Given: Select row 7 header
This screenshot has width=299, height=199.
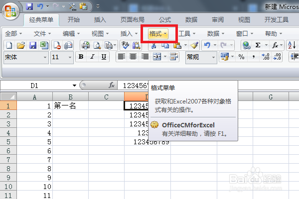Looking at the screenshot, I should point(8,160).
